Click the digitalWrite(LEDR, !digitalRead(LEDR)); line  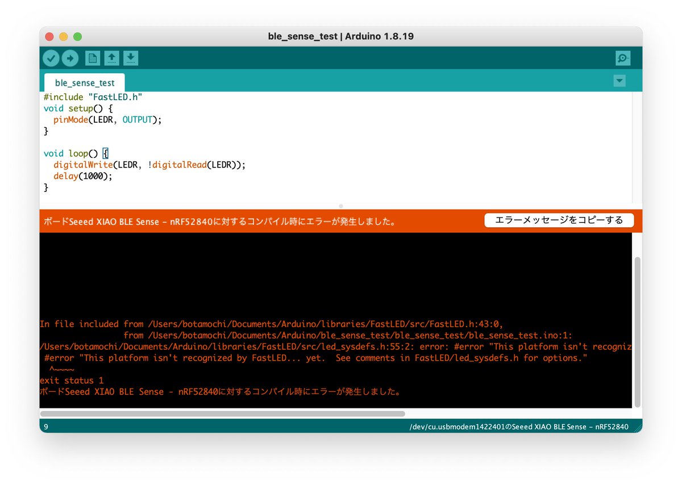point(149,165)
